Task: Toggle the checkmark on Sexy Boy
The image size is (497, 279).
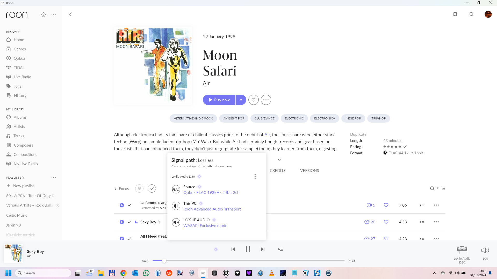Action: 129,222
